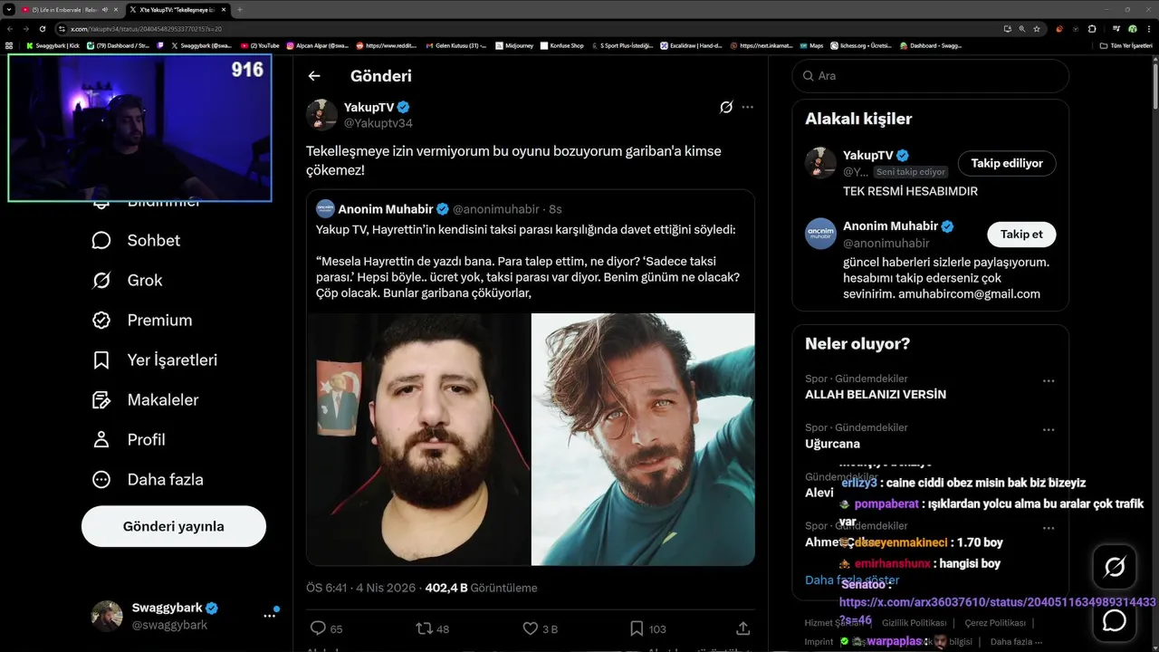1159x652 pixels.
Task: View the right quoted photo of man at beach
Action: tap(643, 439)
